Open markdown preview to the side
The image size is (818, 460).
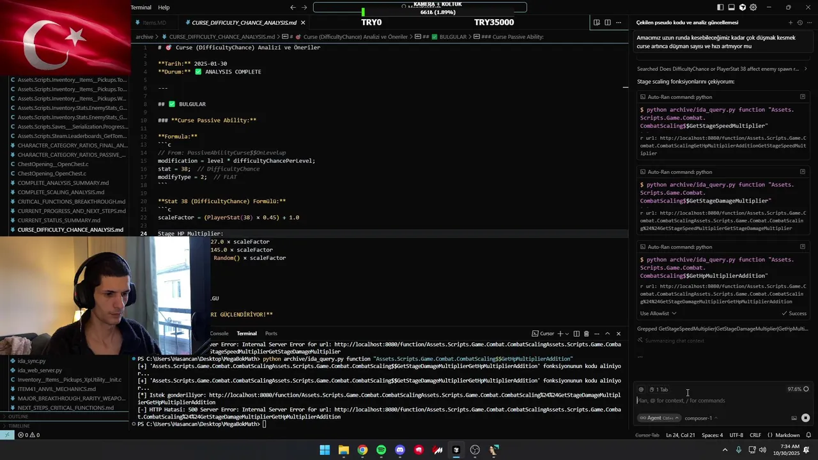coord(596,22)
